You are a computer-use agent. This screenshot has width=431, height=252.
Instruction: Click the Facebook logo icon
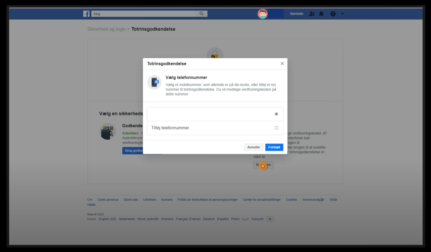(86, 14)
